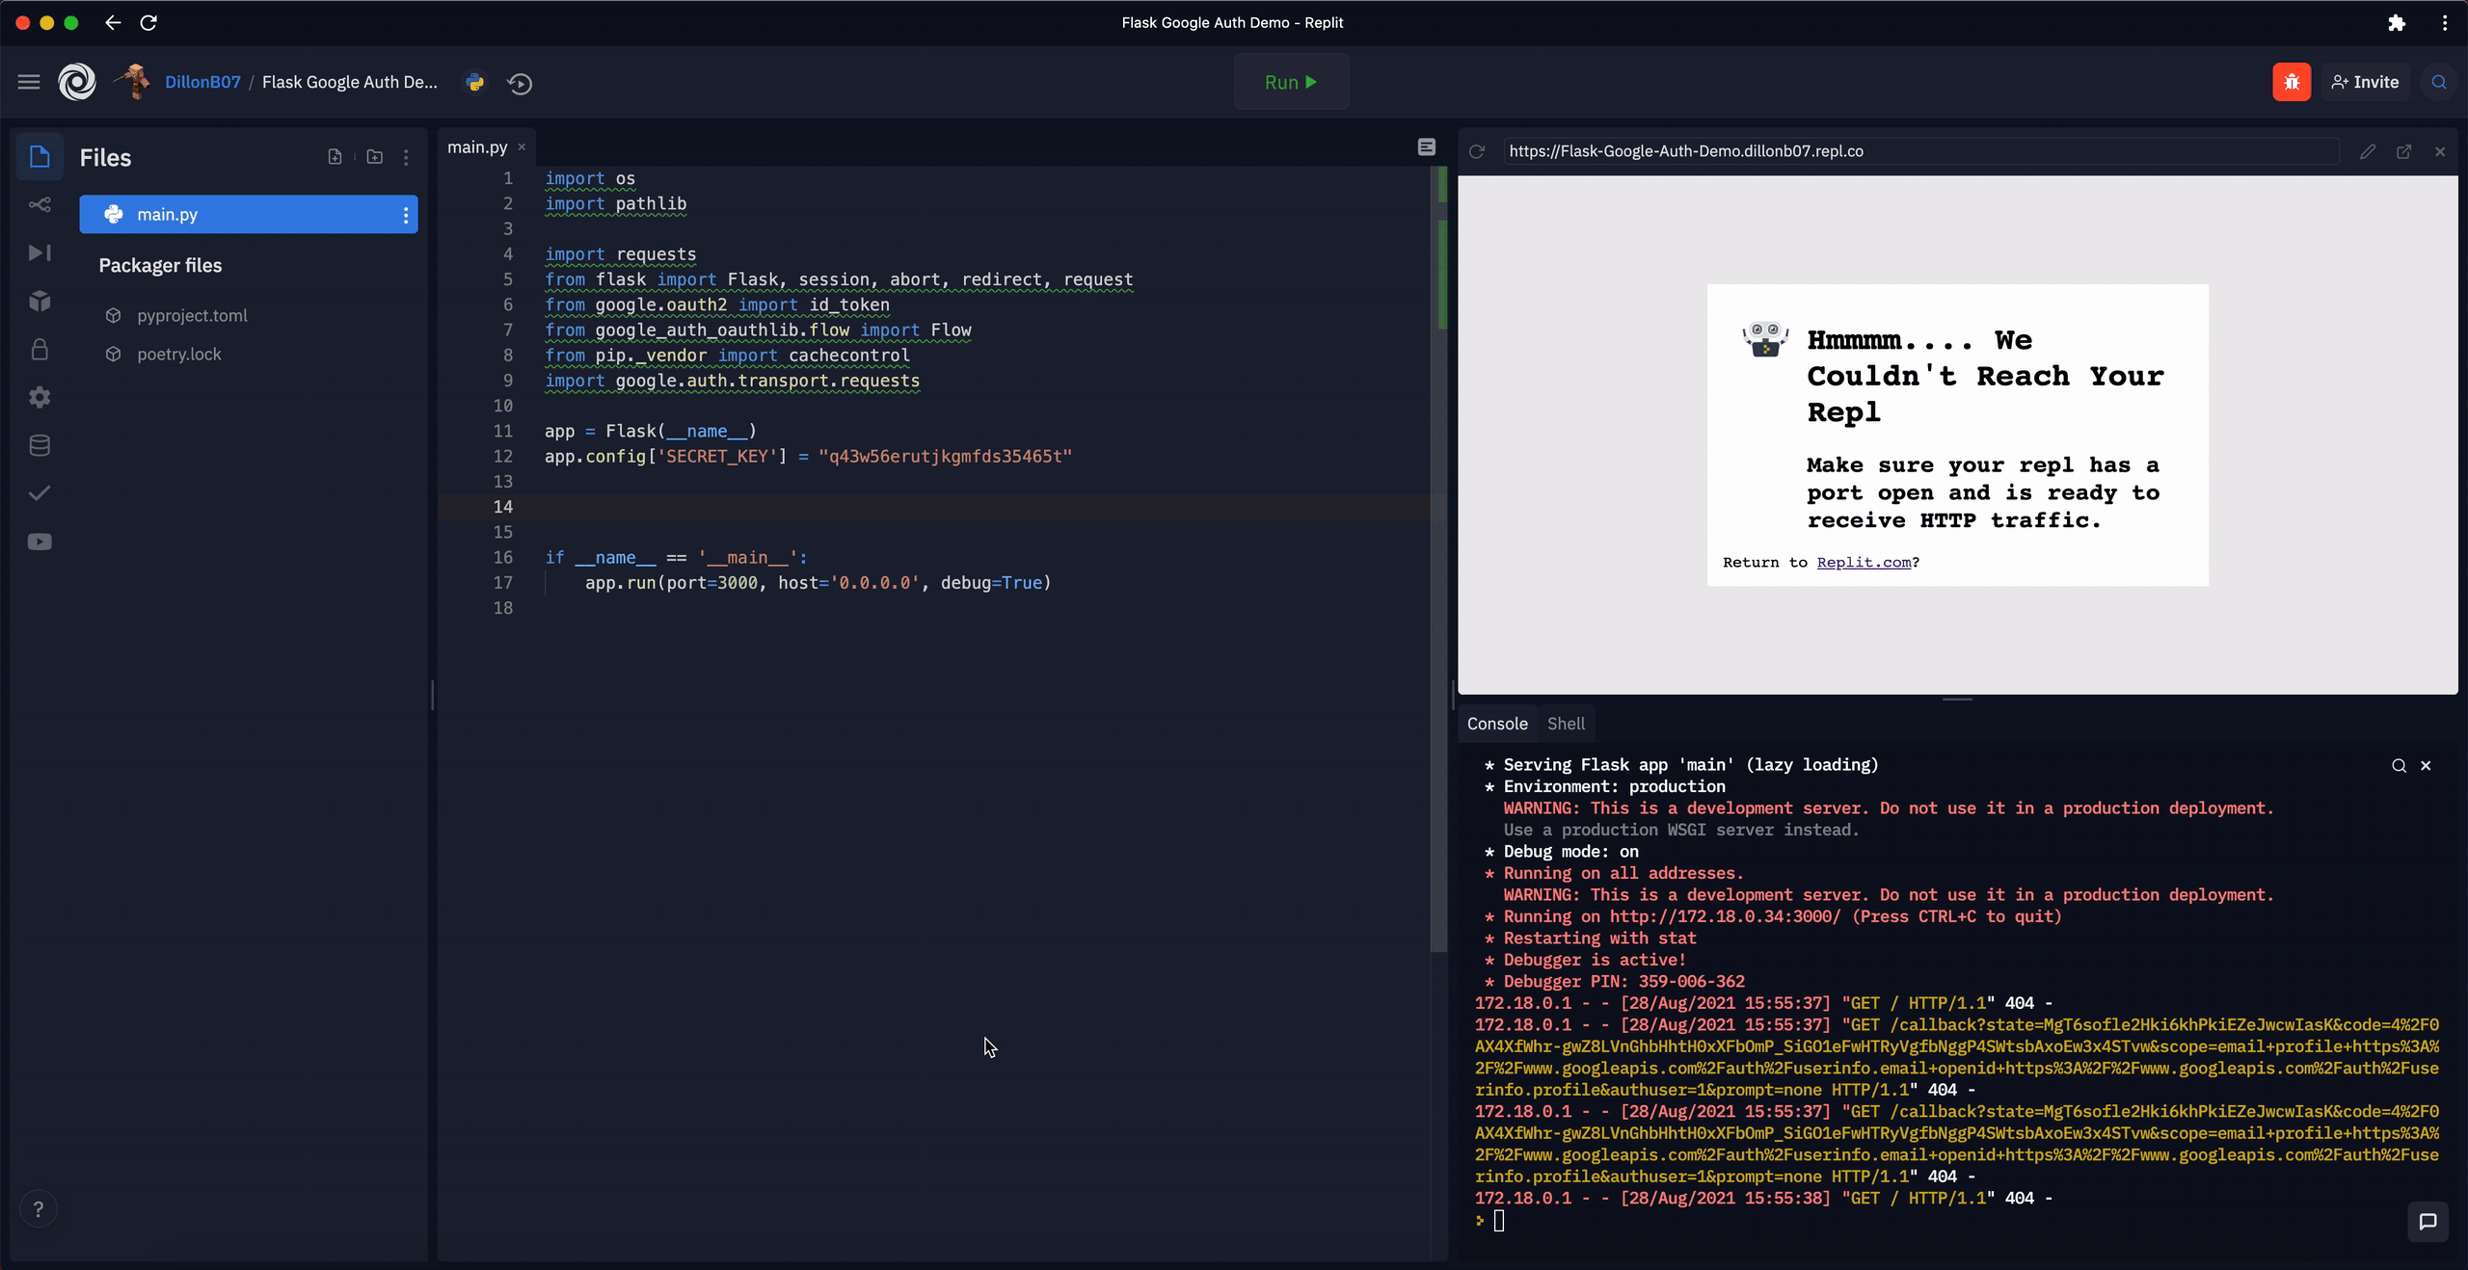Screen dimensions: 2468x1270
Task: Click the app.run line 17 in editor
Action: [818, 583]
